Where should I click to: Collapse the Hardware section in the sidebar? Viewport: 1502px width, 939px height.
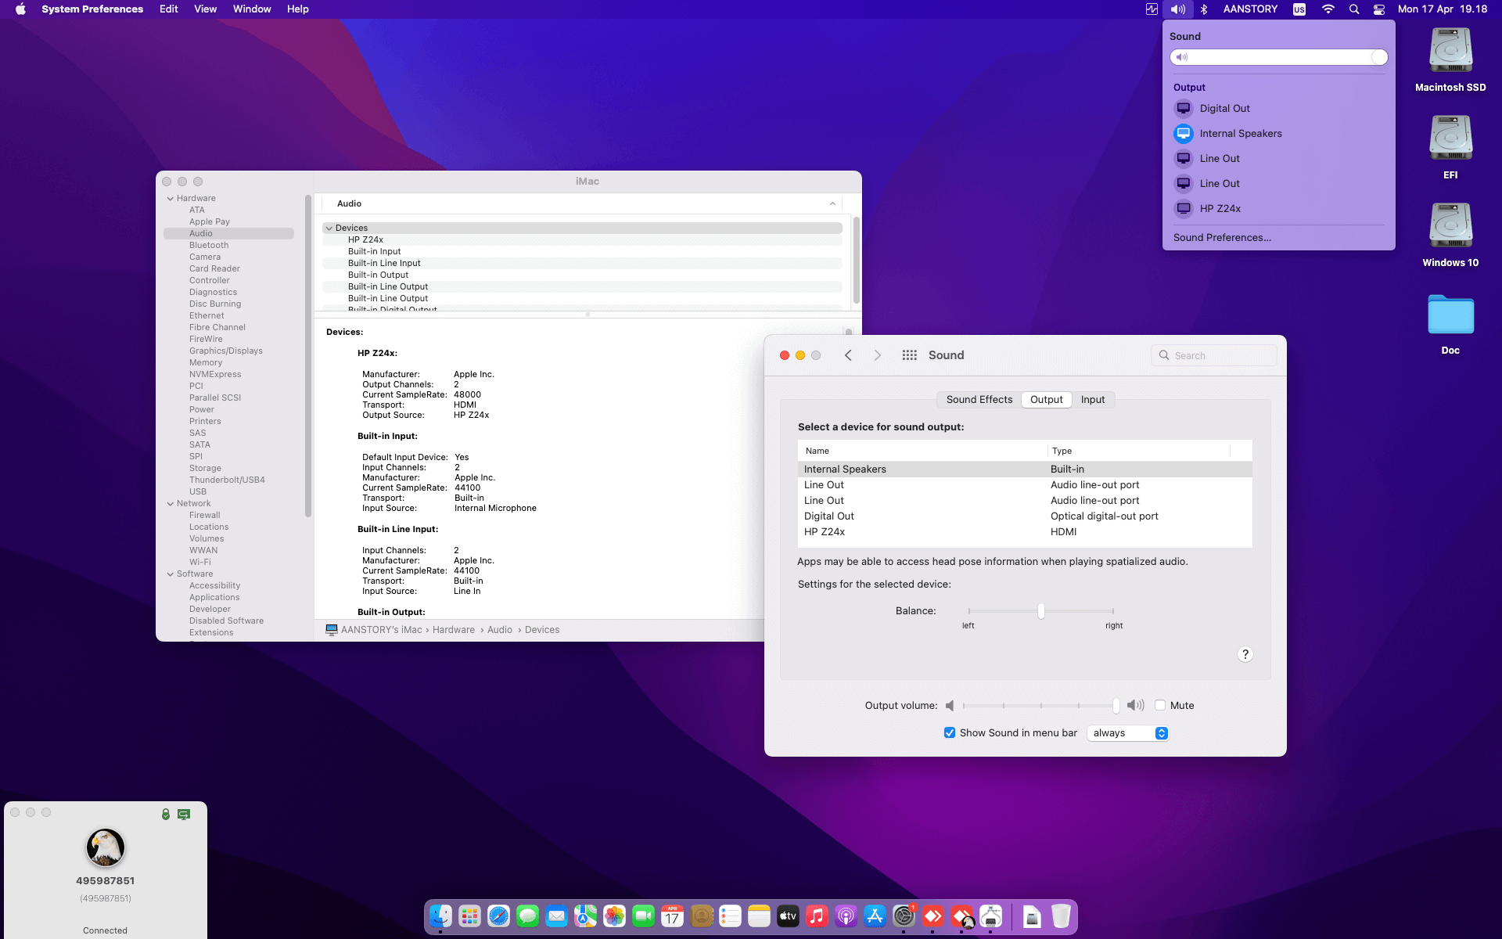[x=171, y=198]
